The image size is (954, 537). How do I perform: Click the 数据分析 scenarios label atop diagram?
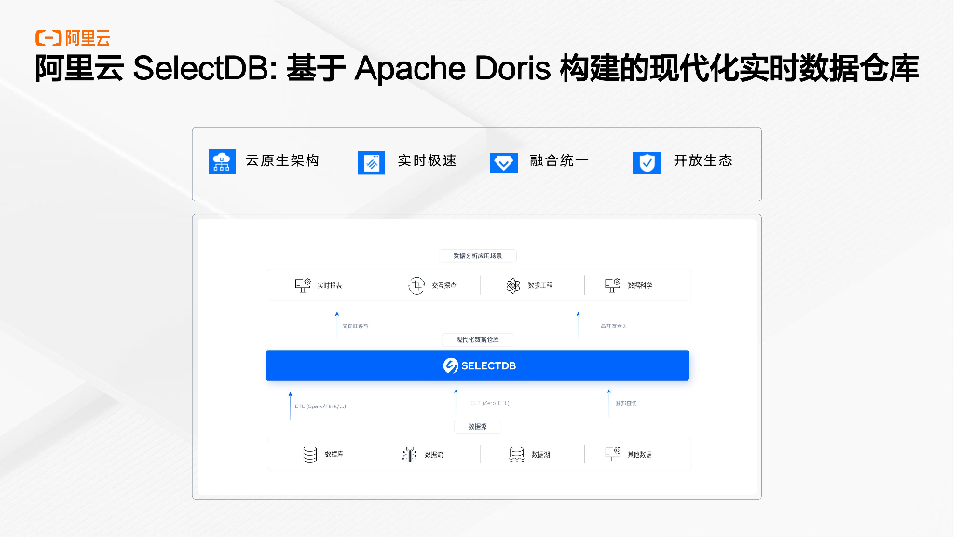pyautogui.click(x=478, y=255)
